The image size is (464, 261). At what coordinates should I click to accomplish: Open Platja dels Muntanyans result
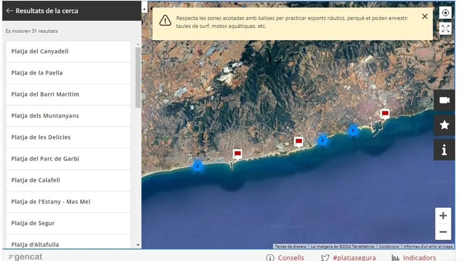click(x=68, y=116)
